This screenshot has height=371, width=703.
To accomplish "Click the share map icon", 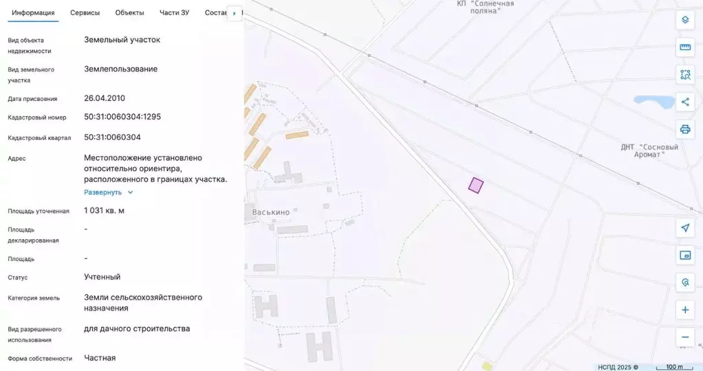I will coord(685,102).
